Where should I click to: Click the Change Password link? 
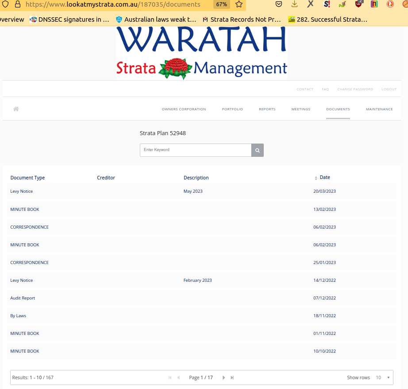click(355, 89)
